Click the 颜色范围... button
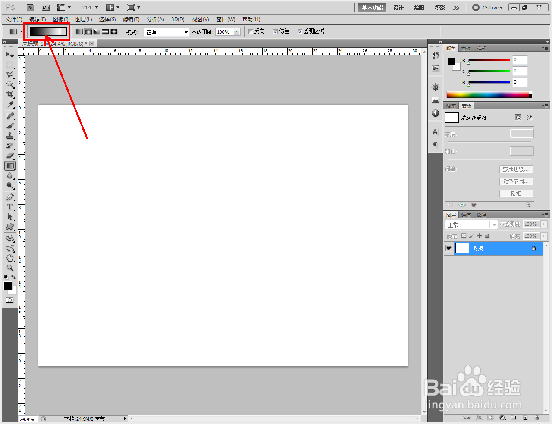 (516, 181)
